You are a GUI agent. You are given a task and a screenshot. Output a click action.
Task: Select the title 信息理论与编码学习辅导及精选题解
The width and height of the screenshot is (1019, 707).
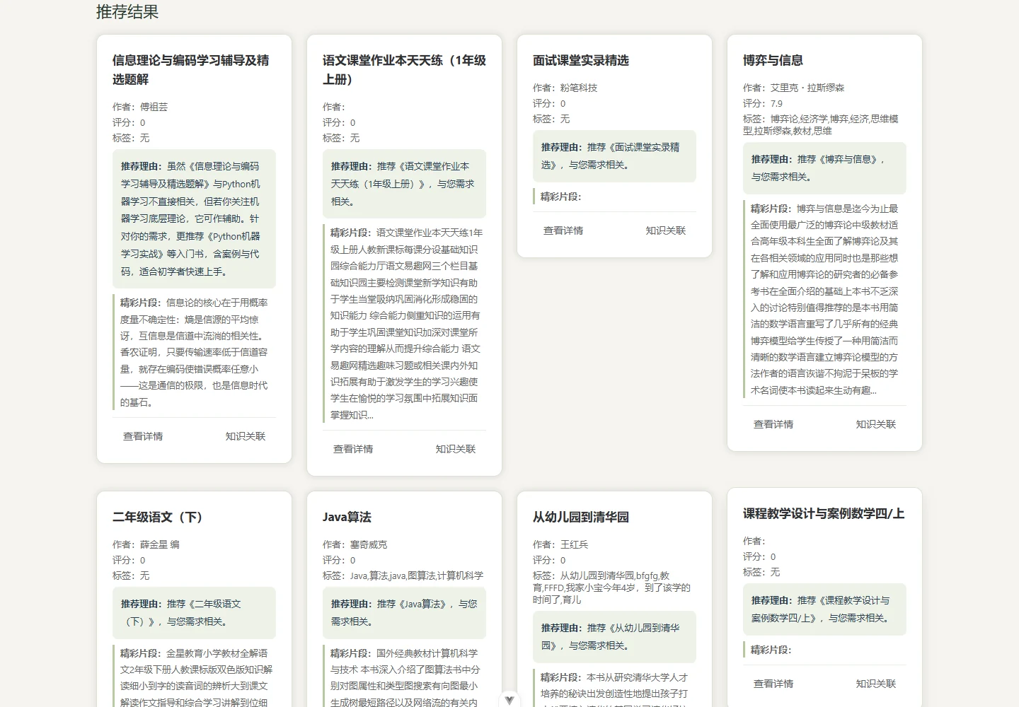(x=191, y=70)
